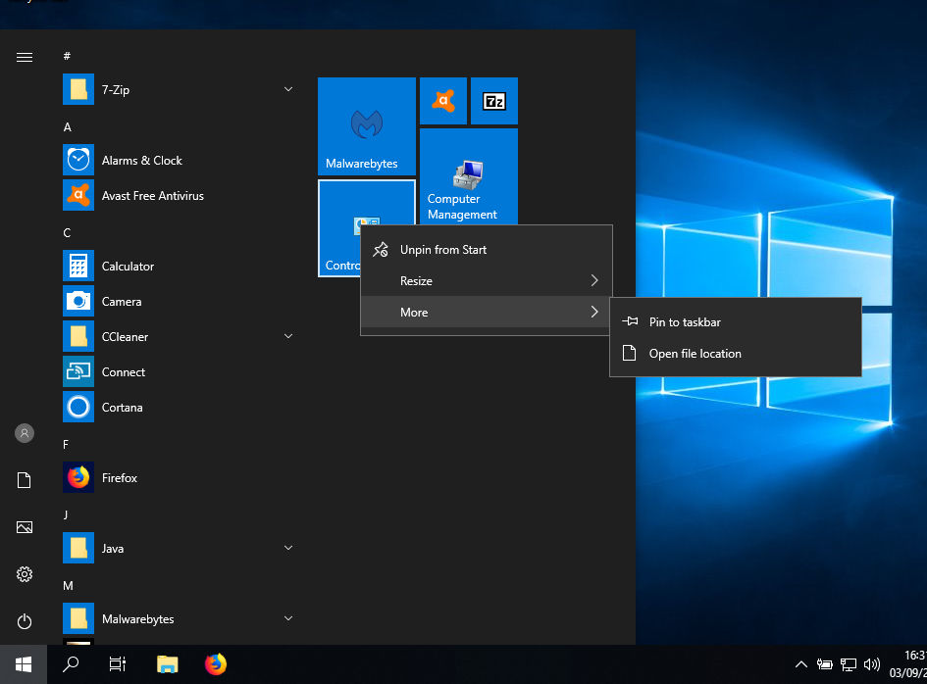The image size is (927, 684).
Task: Open Pictures from Start sidebar
Action: coord(25,527)
